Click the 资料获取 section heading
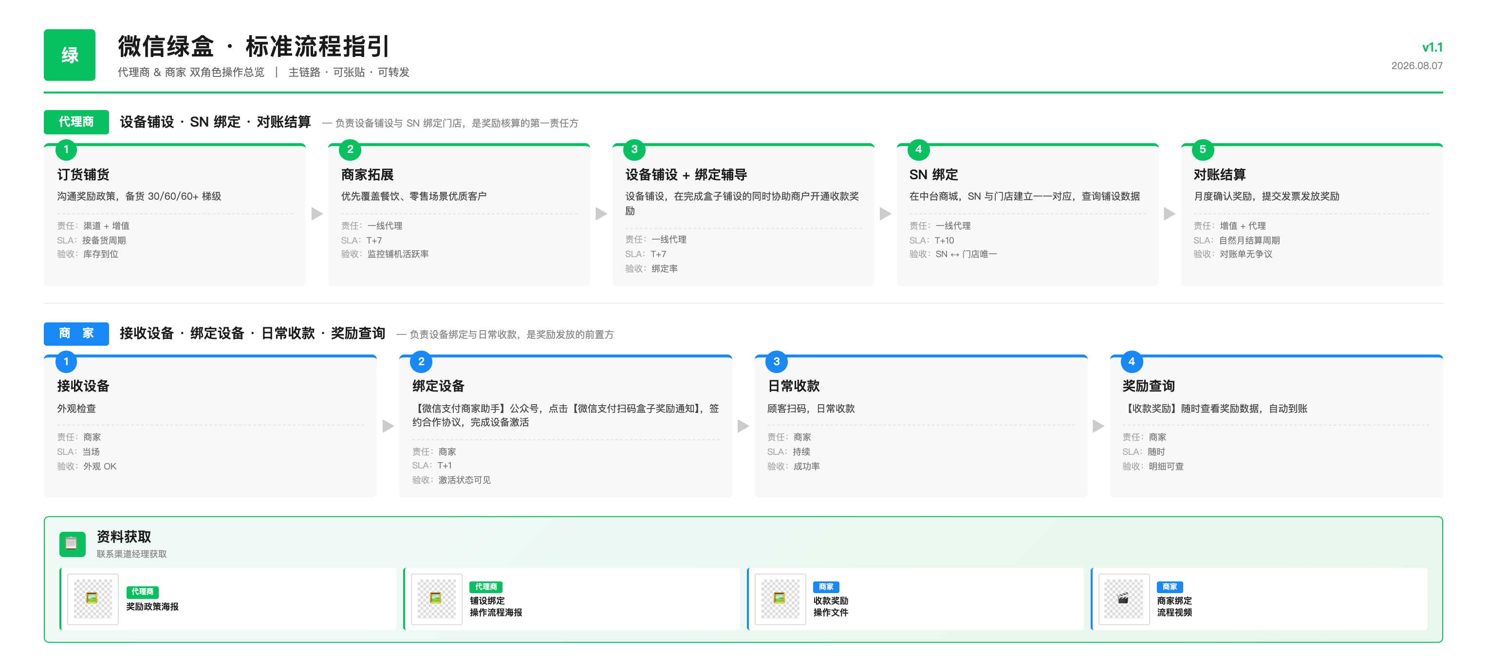Image resolution: width=1487 pixels, height=672 pixels. click(124, 536)
